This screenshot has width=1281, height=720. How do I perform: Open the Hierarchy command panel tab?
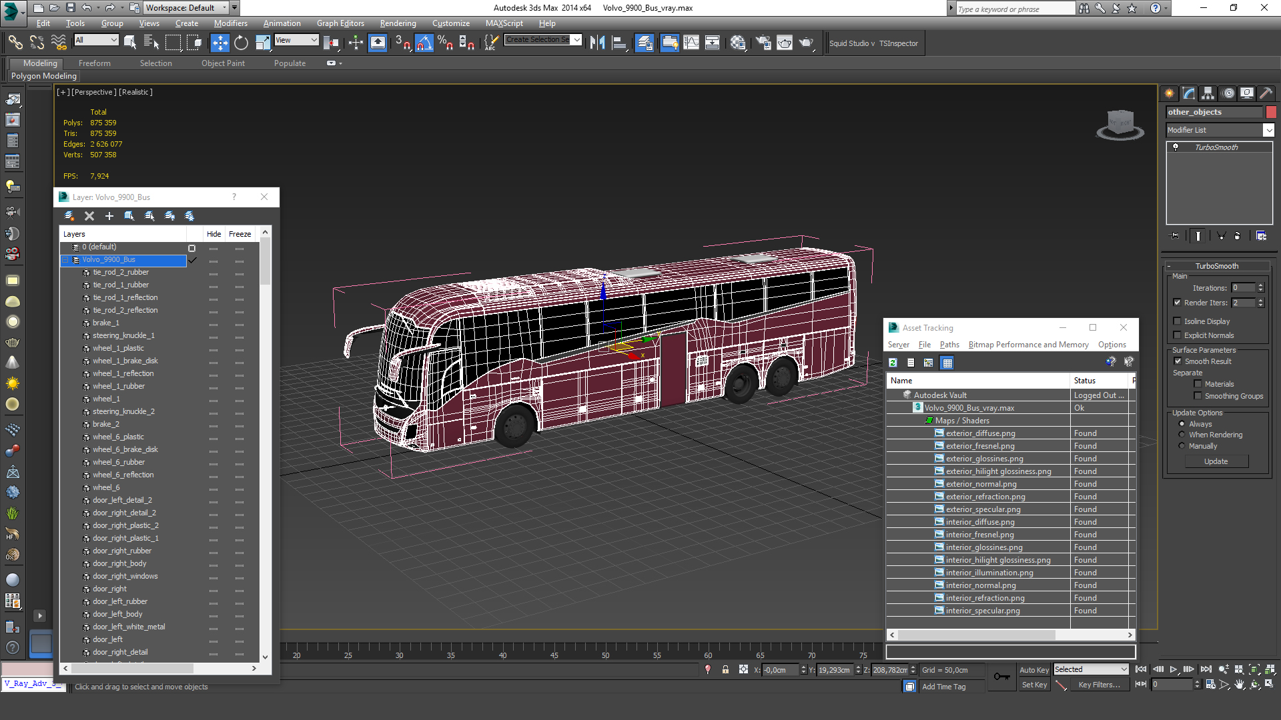tap(1208, 93)
